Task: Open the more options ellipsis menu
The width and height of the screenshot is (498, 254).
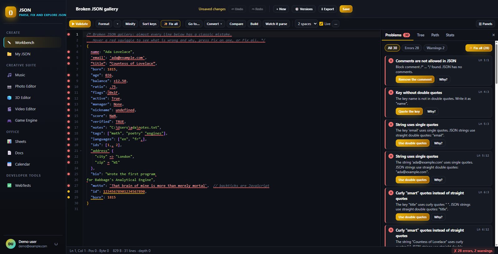Action: click(336, 24)
